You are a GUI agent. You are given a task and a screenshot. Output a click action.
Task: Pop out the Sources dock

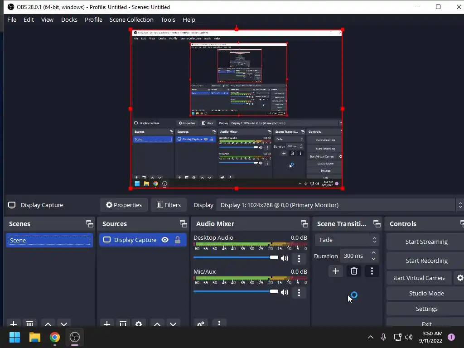[x=183, y=224]
